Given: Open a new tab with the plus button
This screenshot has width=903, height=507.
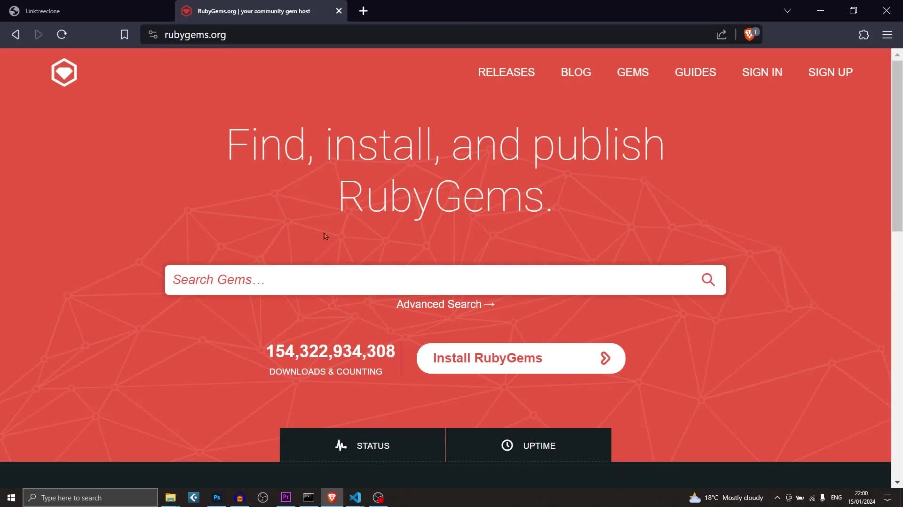Looking at the screenshot, I should [x=363, y=11].
